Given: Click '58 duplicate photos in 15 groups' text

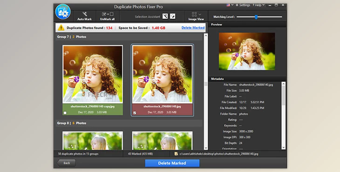Looking at the screenshot, I should (78, 154).
